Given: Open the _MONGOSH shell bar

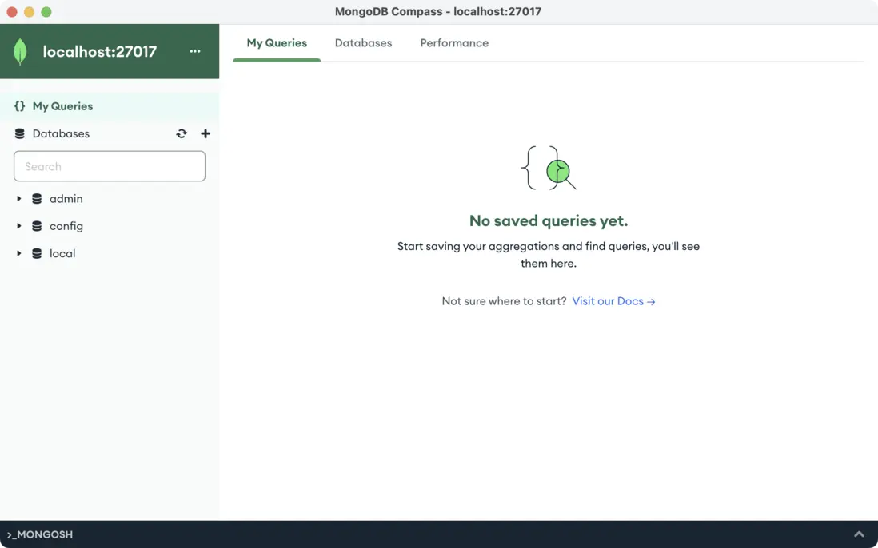Looking at the screenshot, I should [x=40, y=534].
